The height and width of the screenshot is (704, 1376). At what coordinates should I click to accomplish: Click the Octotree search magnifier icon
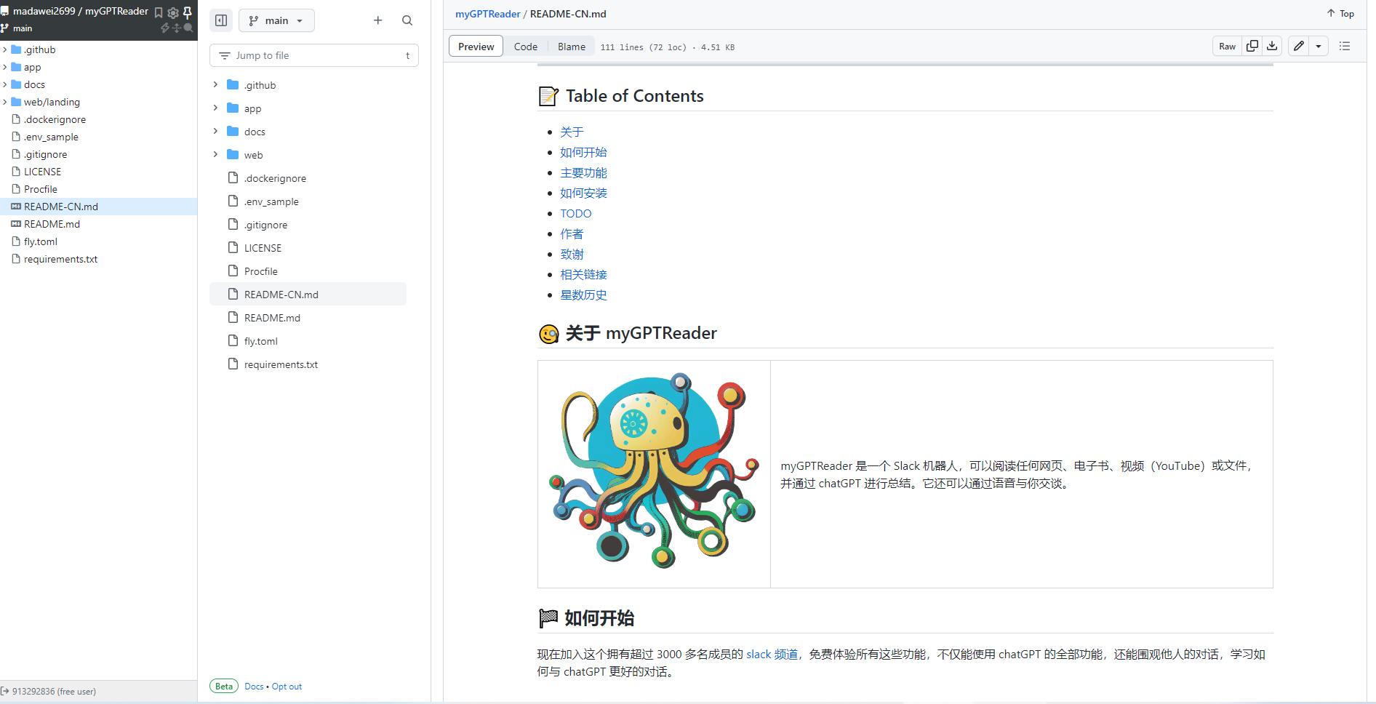point(188,28)
